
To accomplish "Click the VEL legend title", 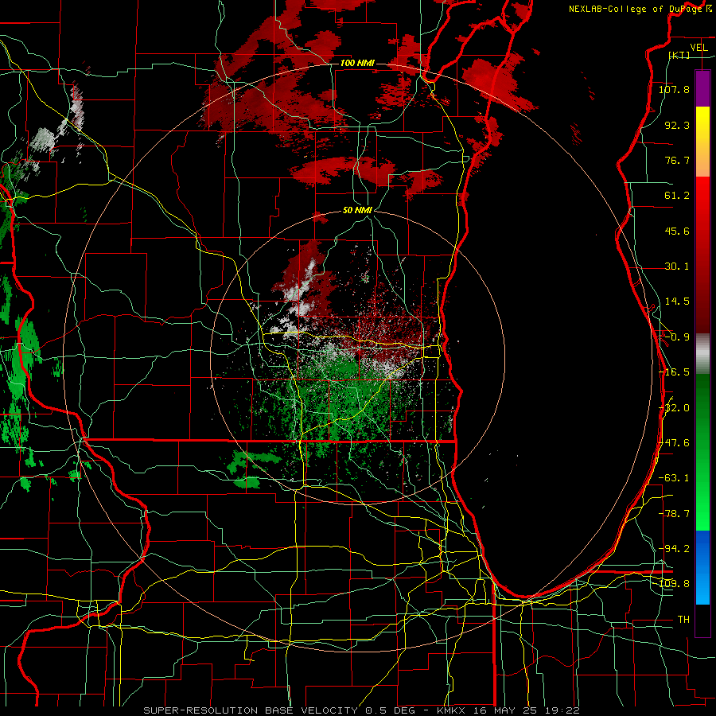I will tap(698, 48).
